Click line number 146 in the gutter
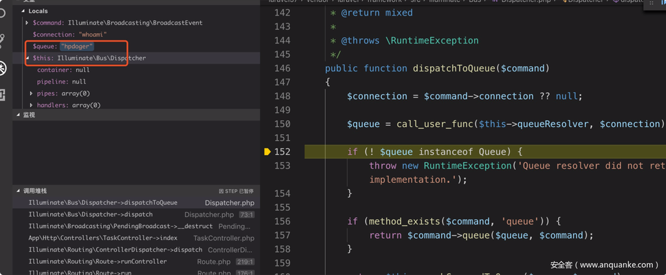 tap(282, 68)
